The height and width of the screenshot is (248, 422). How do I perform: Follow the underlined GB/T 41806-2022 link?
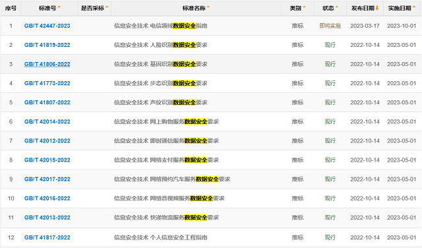(x=47, y=64)
